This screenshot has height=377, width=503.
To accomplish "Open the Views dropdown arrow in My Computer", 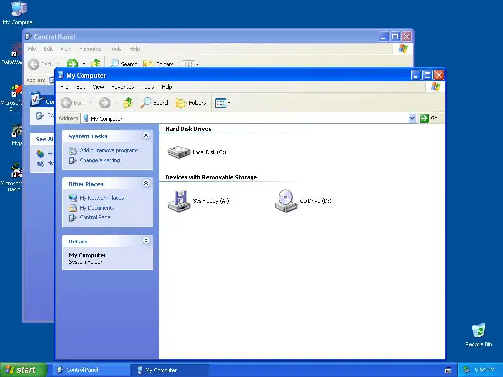I will 229,103.
